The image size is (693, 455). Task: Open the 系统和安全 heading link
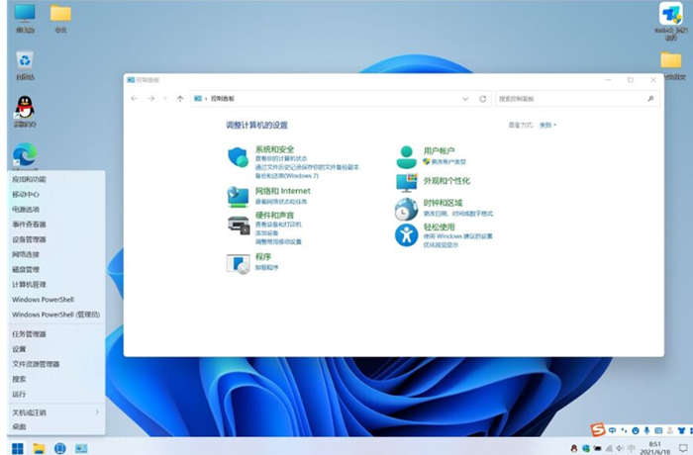click(274, 149)
